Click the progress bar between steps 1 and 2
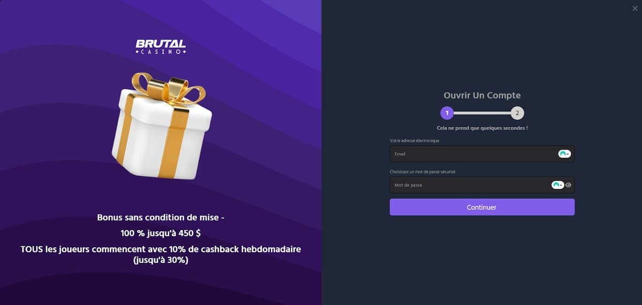The height and width of the screenshot is (305, 642). click(482, 113)
